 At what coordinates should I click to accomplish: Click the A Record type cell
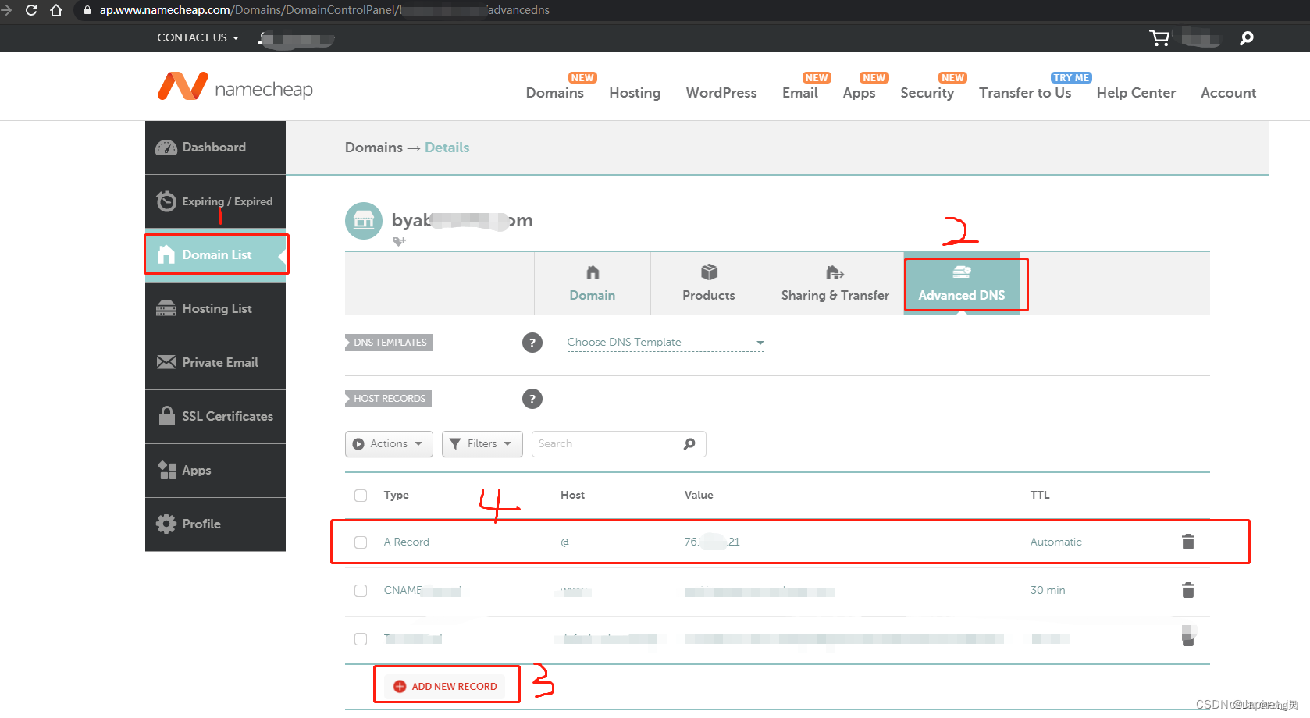(x=407, y=542)
